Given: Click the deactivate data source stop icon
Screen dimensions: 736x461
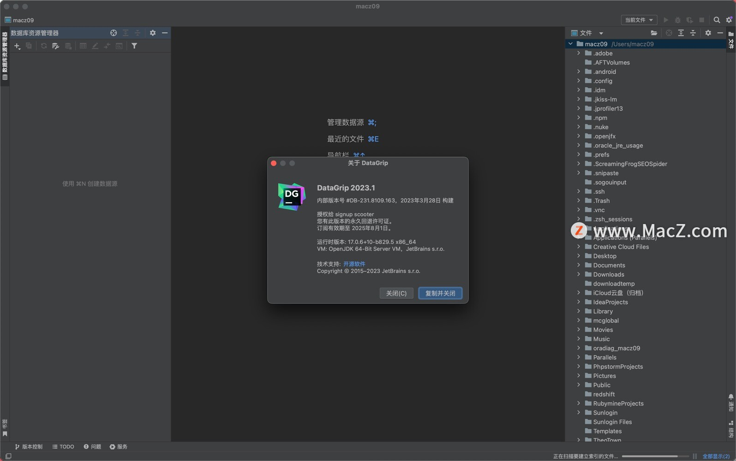Looking at the screenshot, I should coord(68,46).
